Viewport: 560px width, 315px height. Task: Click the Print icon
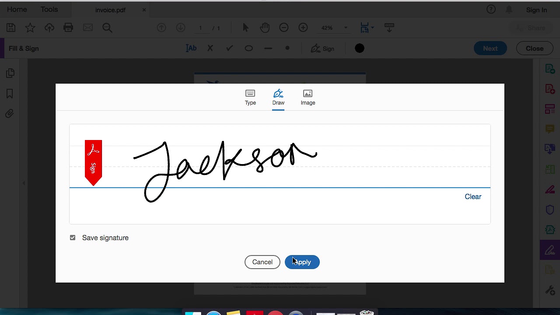pyautogui.click(x=68, y=28)
